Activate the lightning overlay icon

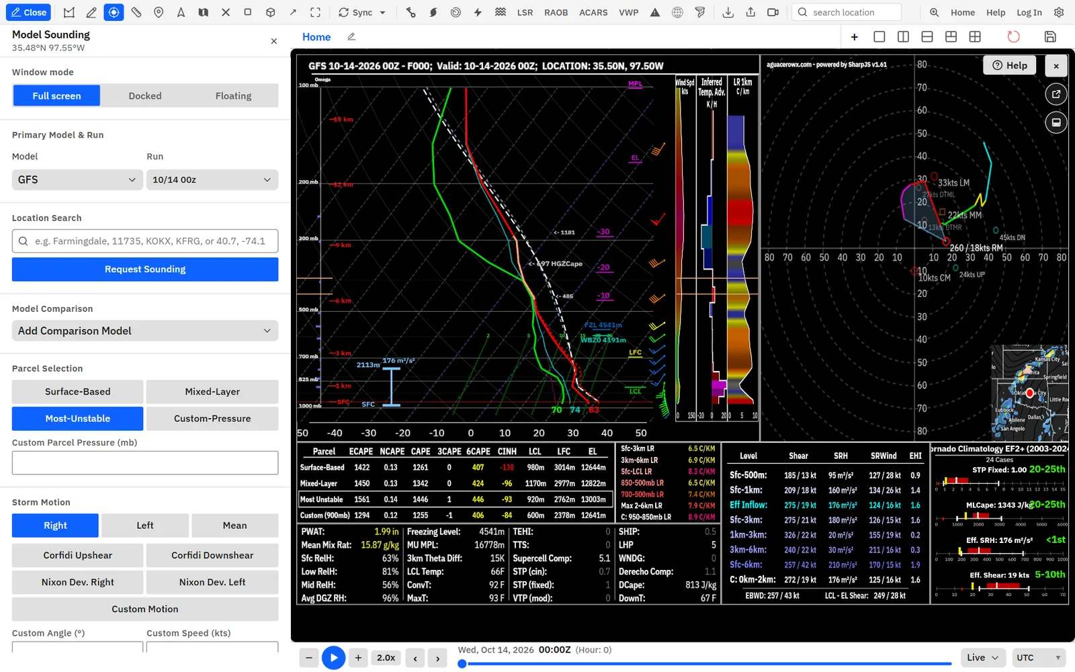478,12
